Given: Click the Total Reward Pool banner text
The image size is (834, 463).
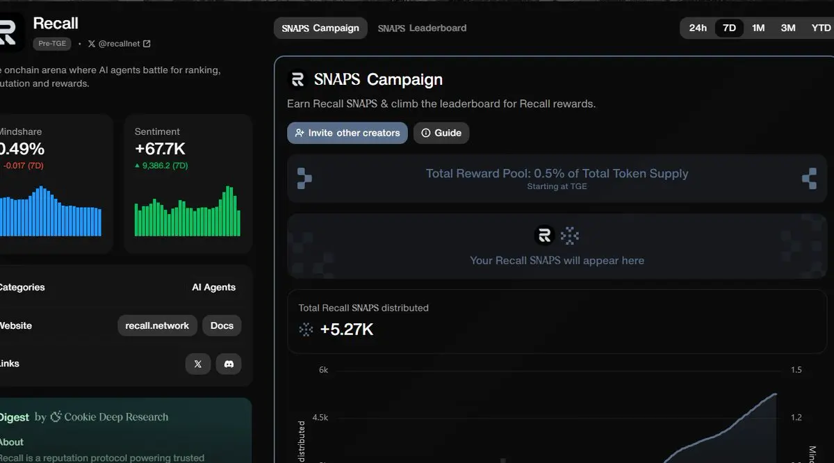Looking at the screenshot, I should (557, 173).
